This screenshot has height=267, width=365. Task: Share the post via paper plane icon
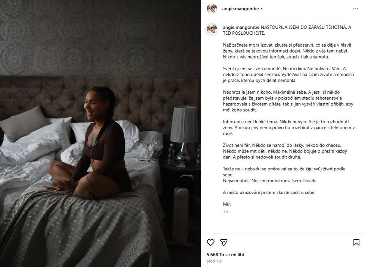point(224,242)
